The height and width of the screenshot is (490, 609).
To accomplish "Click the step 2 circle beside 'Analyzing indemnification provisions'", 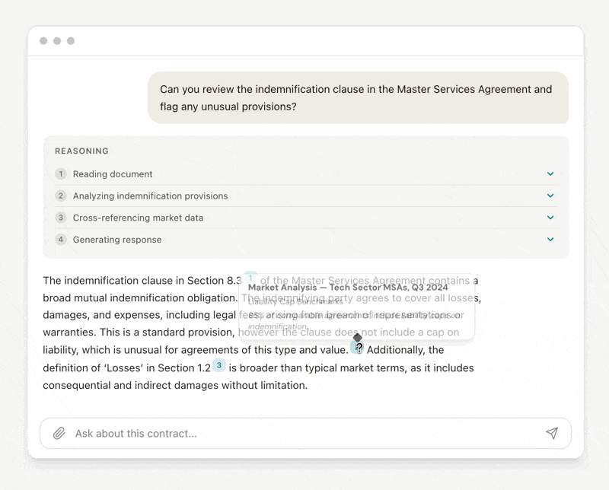I will pyautogui.click(x=61, y=196).
